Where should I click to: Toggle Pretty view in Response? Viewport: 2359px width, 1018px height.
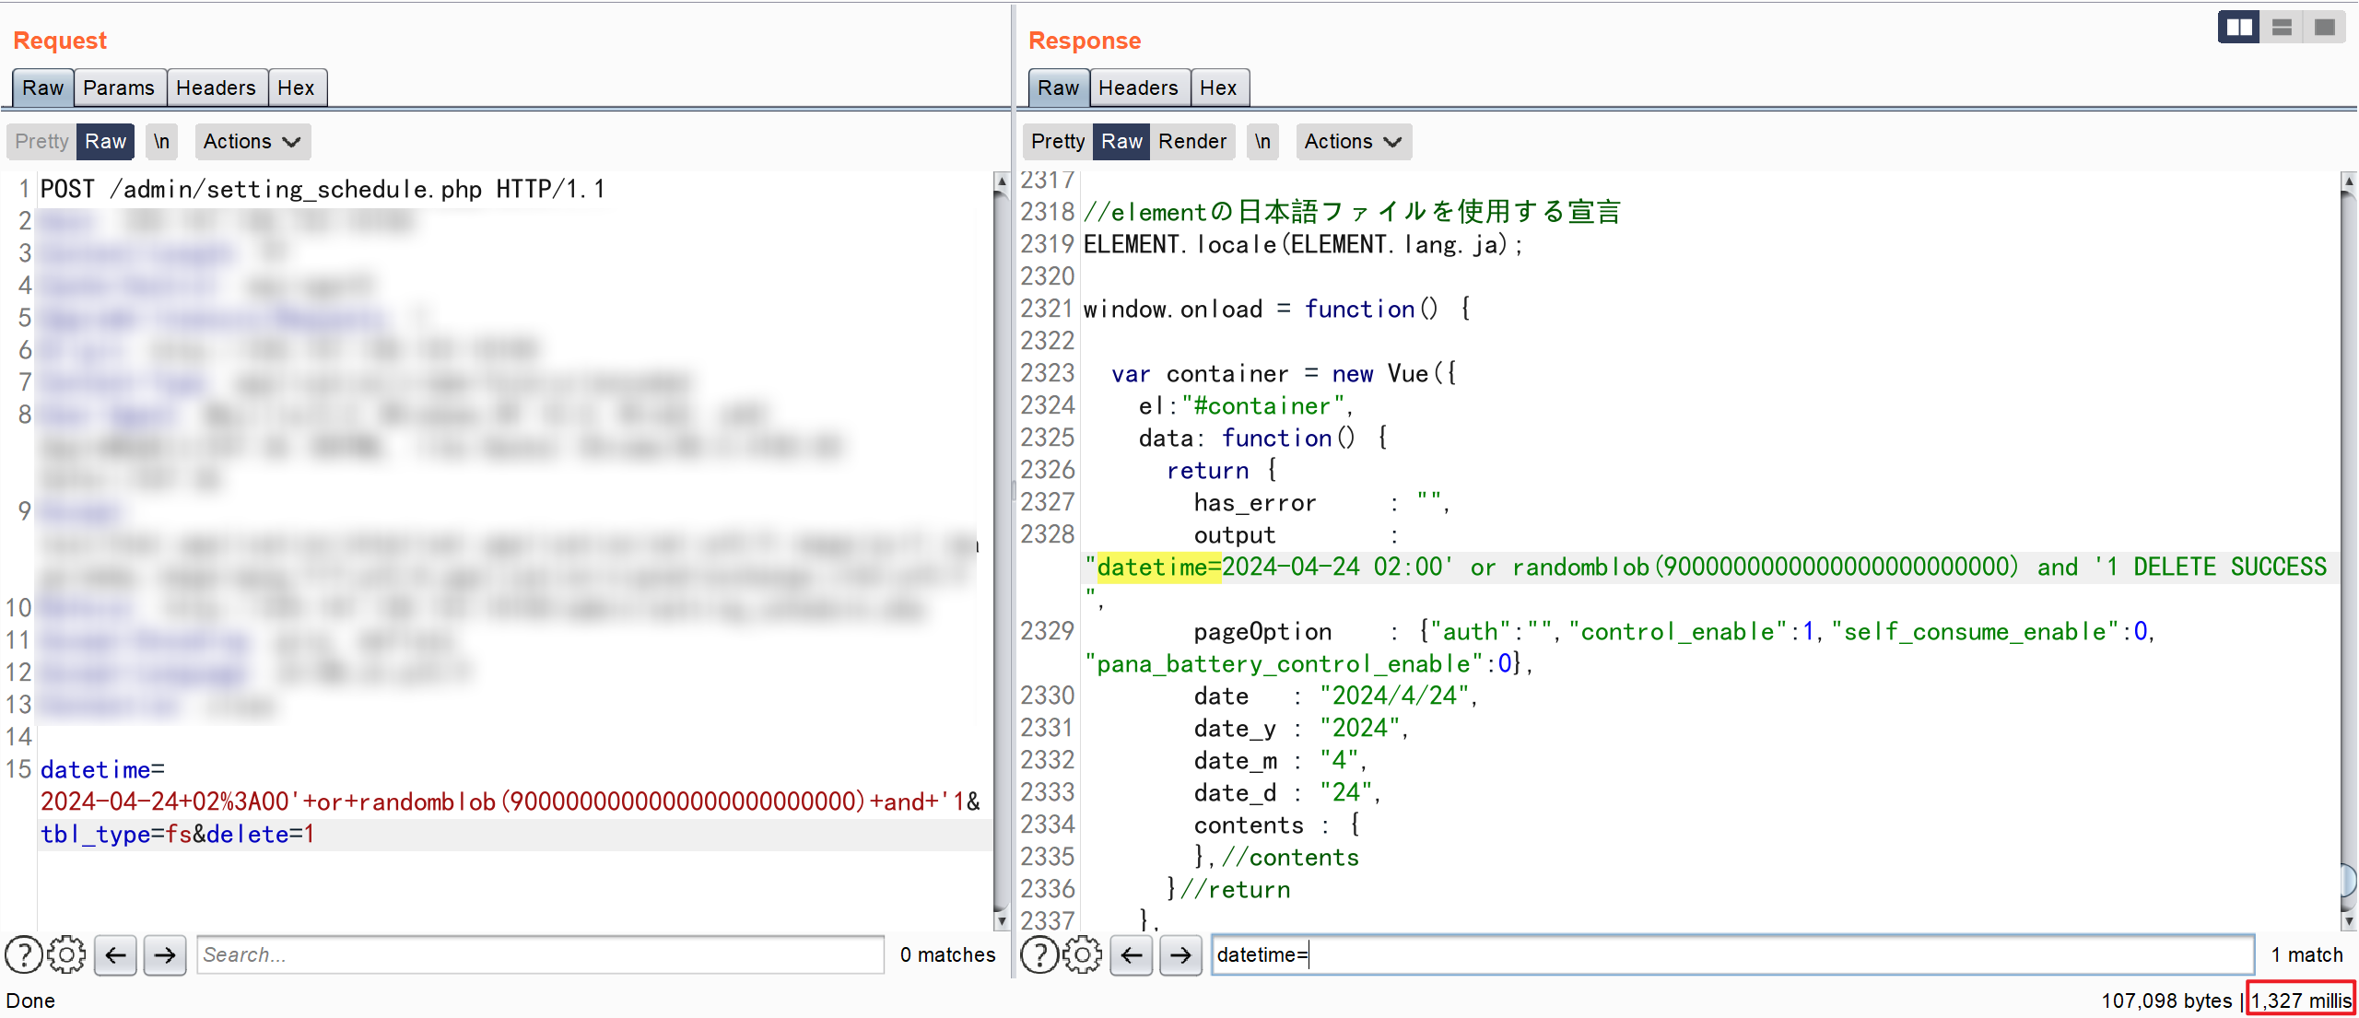click(1058, 141)
